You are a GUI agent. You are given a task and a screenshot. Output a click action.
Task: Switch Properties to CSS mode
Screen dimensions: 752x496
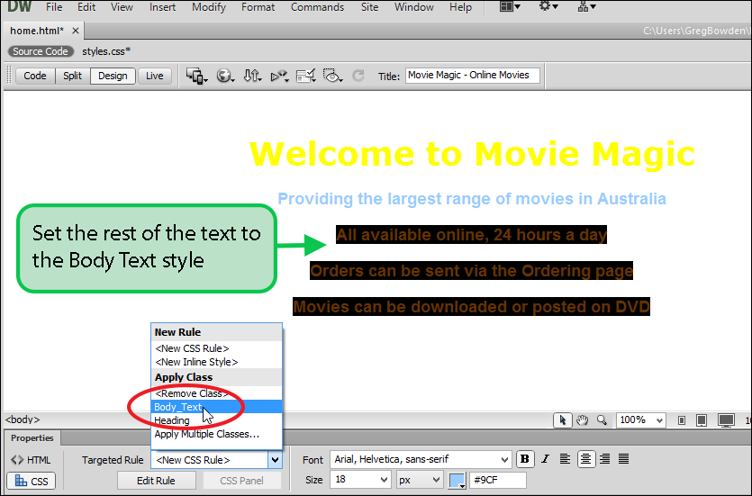pyautogui.click(x=32, y=481)
